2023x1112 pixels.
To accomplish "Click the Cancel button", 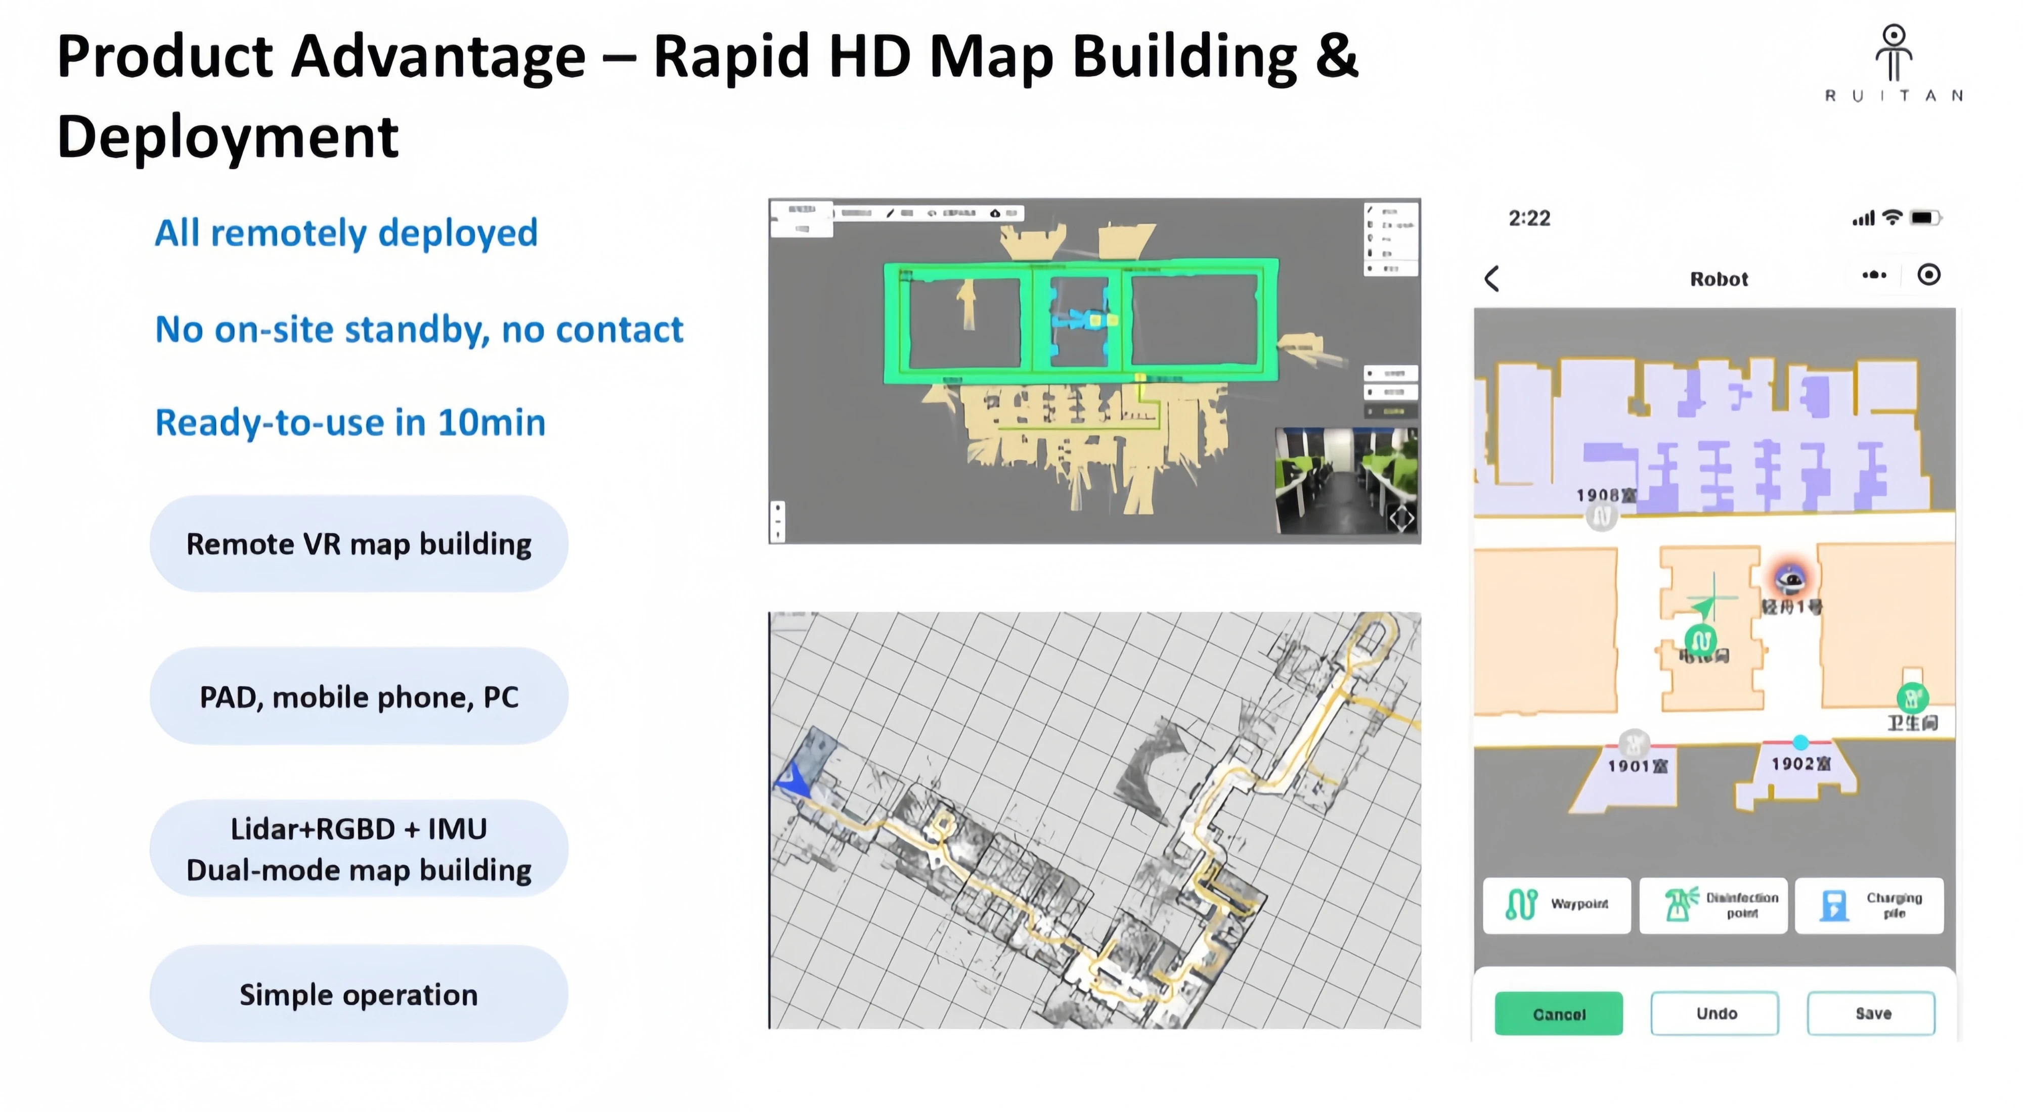I will click(x=1558, y=1014).
